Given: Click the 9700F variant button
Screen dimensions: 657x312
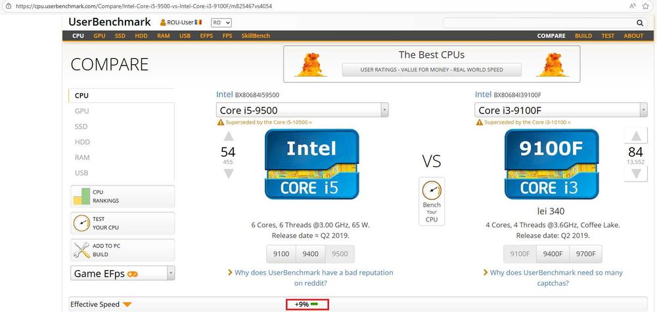Looking at the screenshot, I should 586,254.
